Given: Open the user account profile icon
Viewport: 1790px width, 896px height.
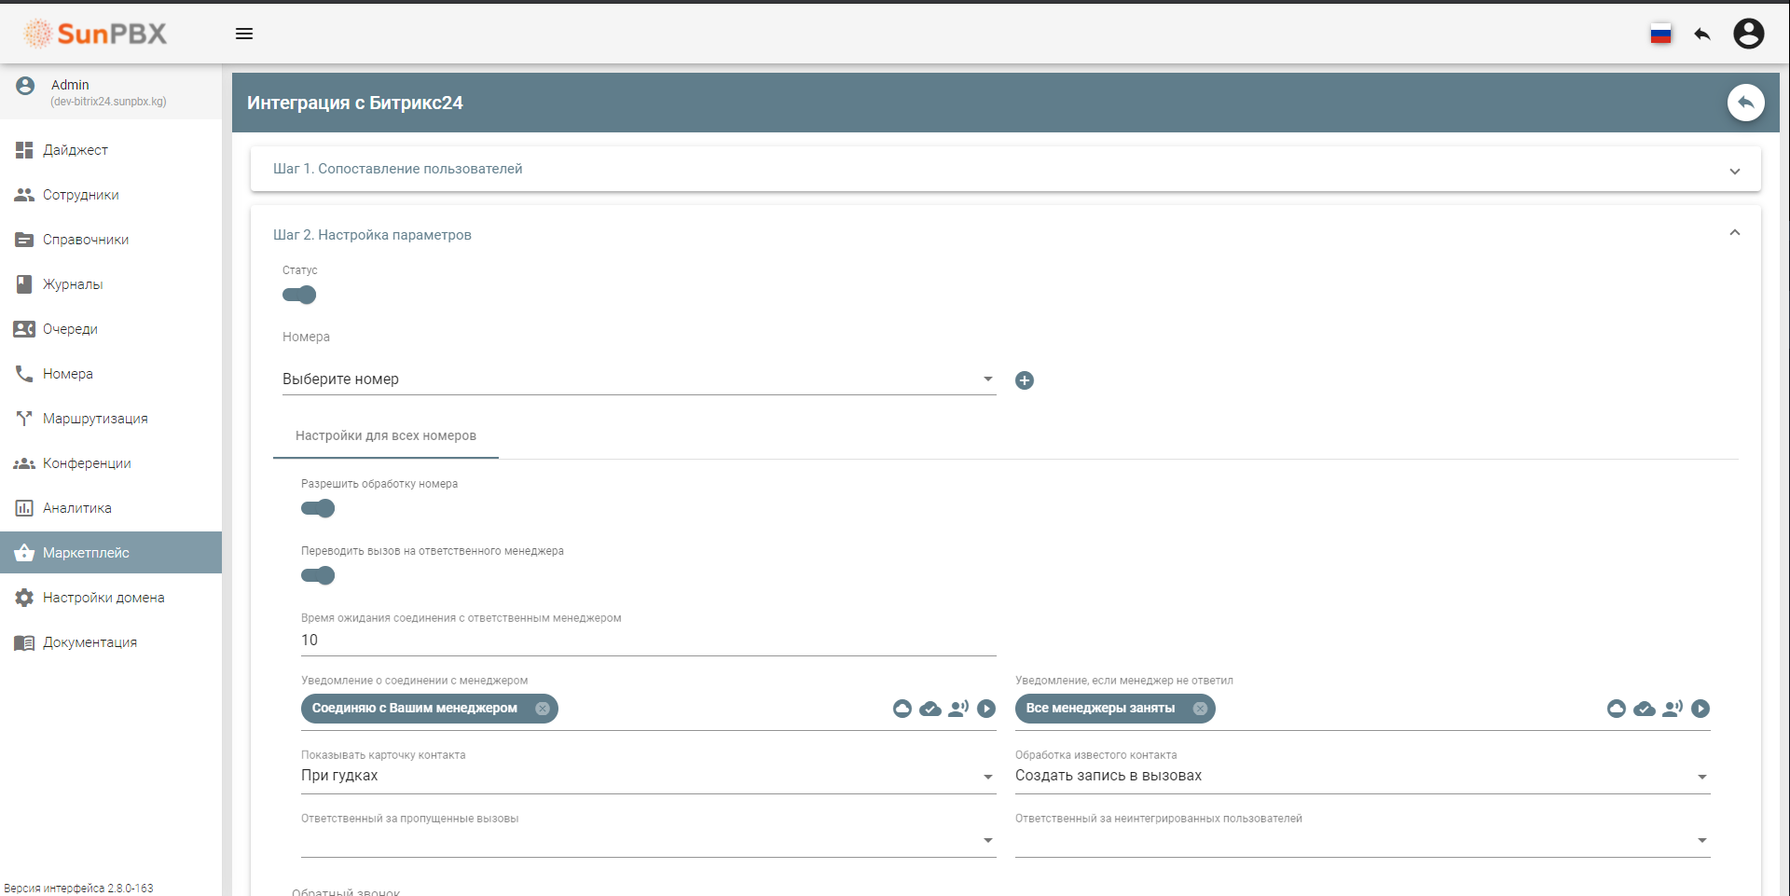Looking at the screenshot, I should tap(1748, 34).
